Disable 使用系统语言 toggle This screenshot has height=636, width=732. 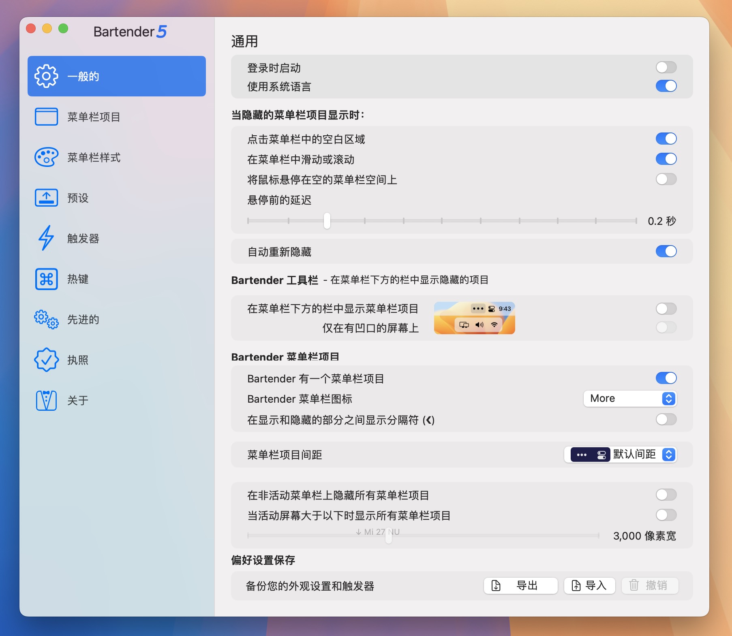(x=666, y=86)
